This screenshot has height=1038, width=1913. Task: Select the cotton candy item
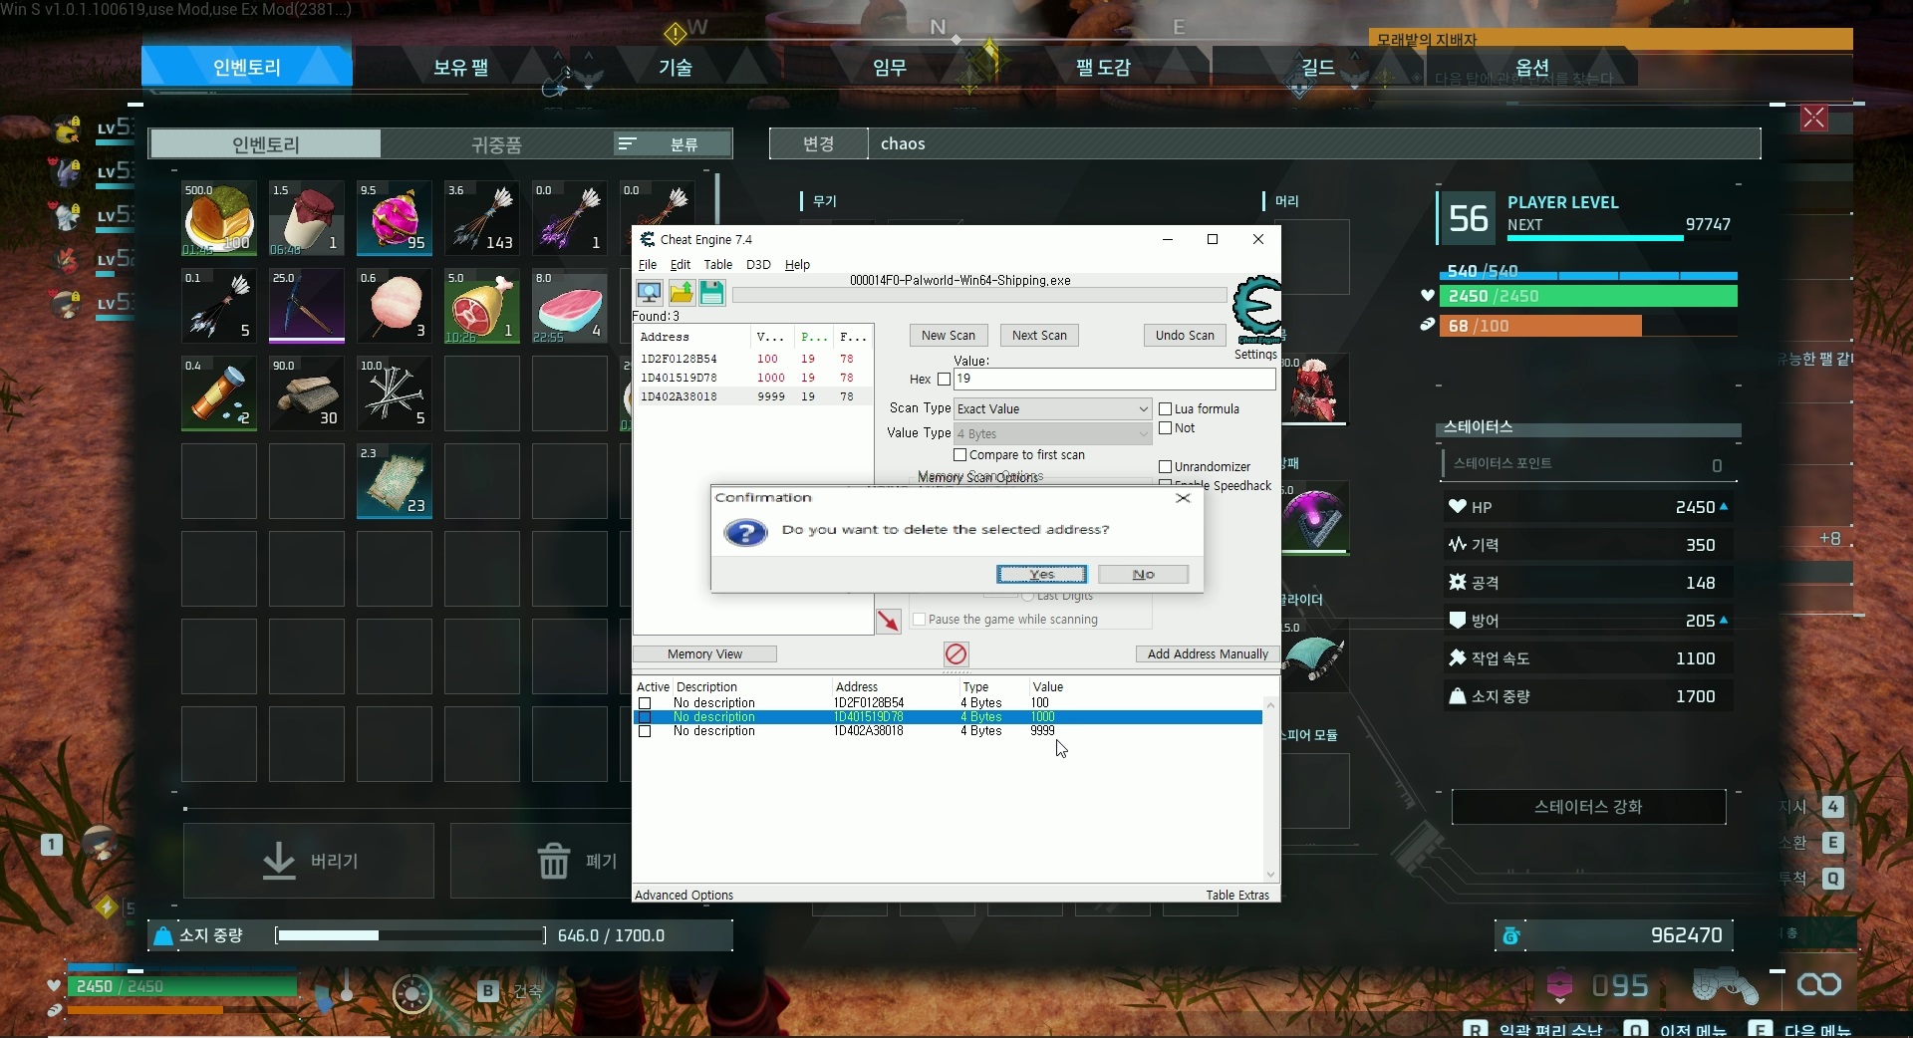[395, 306]
